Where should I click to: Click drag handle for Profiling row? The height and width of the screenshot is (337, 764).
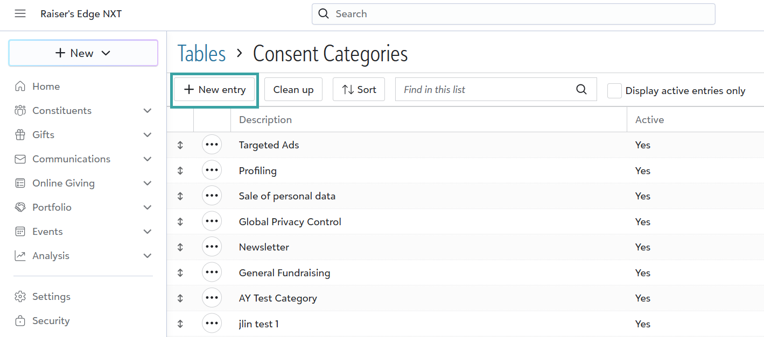[x=180, y=171]
